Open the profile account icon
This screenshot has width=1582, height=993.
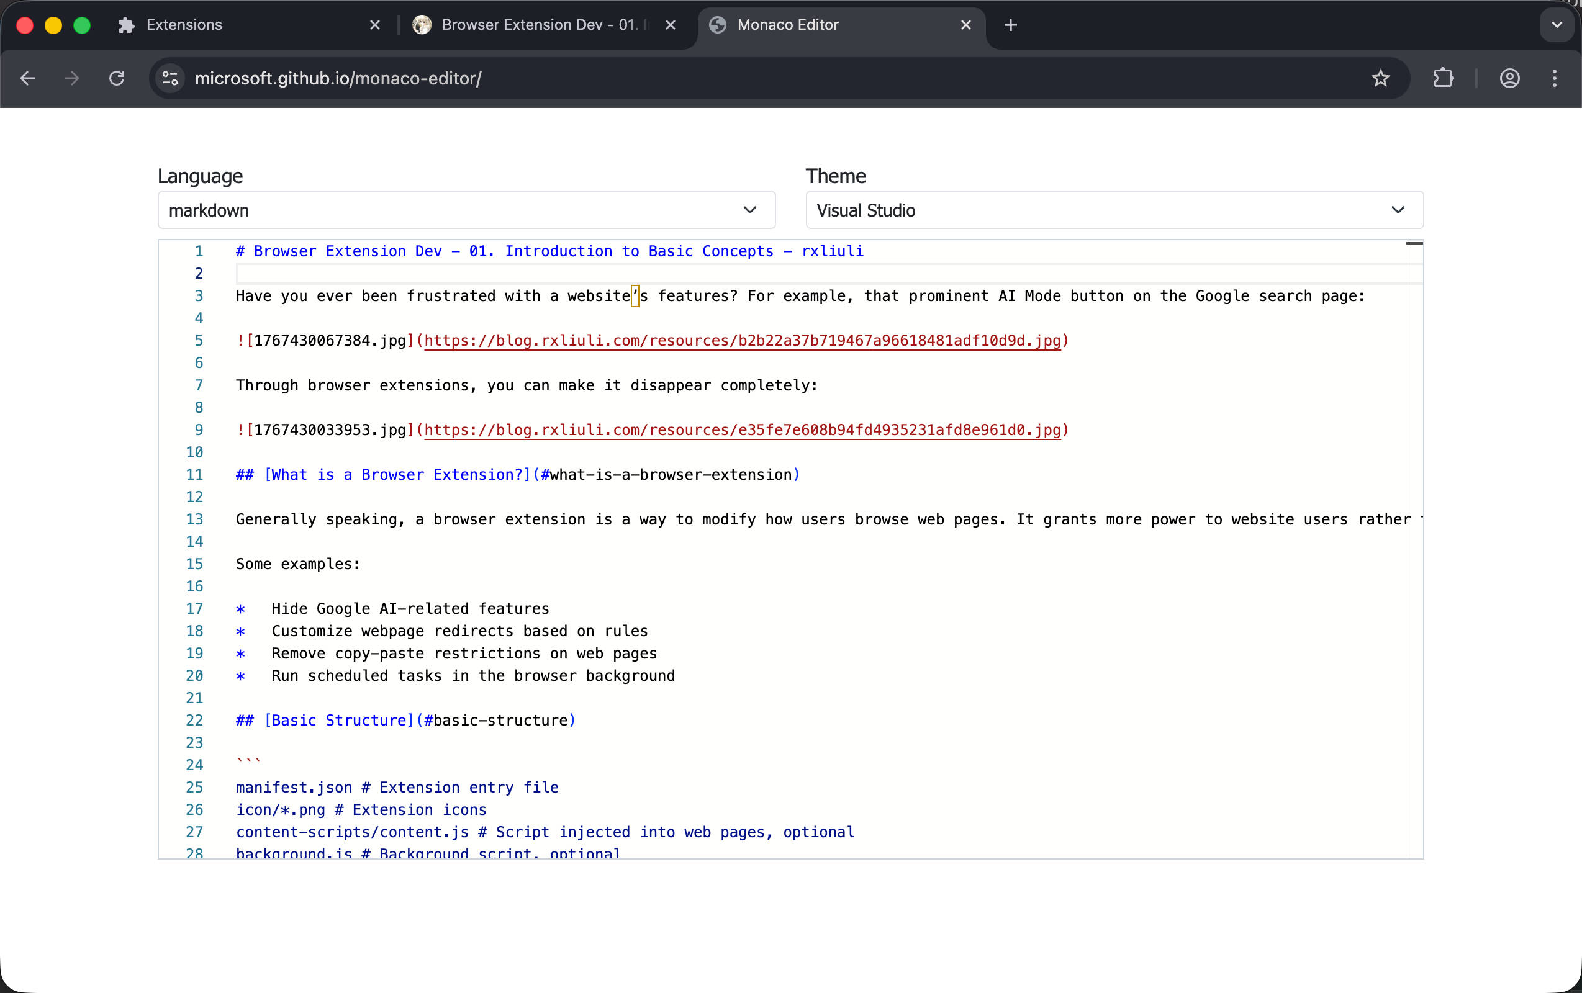(x=1509, y=78)
